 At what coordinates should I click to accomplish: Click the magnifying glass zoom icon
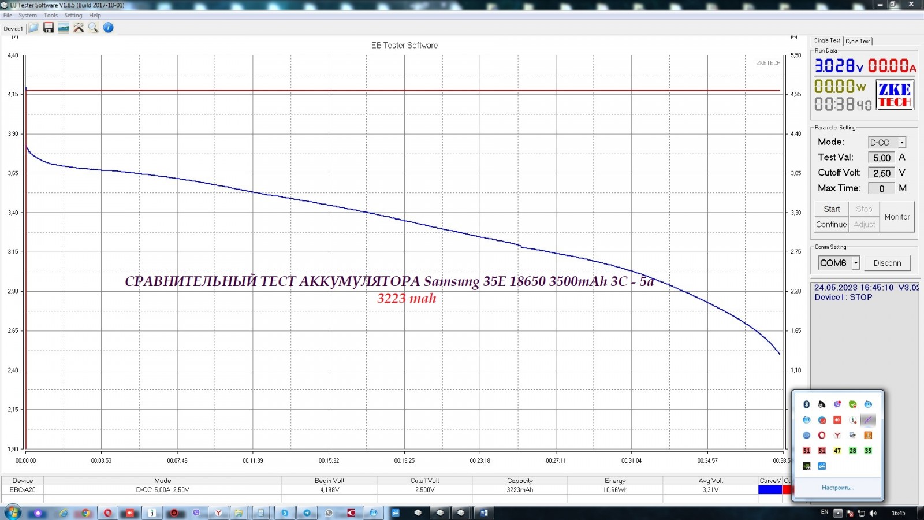tap(93, 28)
